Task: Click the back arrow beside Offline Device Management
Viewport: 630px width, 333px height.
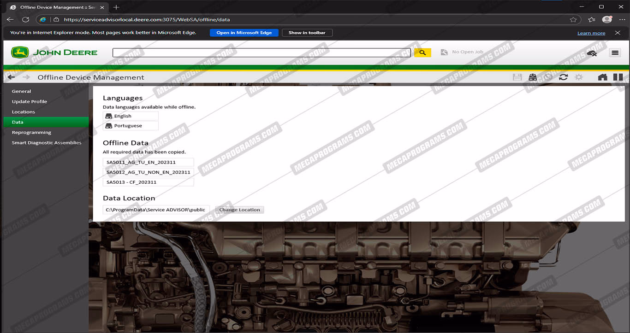Action: point(11,77)
